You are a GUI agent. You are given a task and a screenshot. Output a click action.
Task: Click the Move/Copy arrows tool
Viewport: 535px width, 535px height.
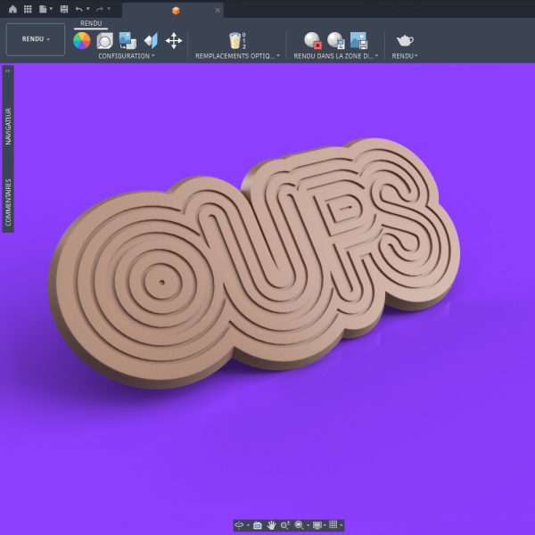pos(174,41)
